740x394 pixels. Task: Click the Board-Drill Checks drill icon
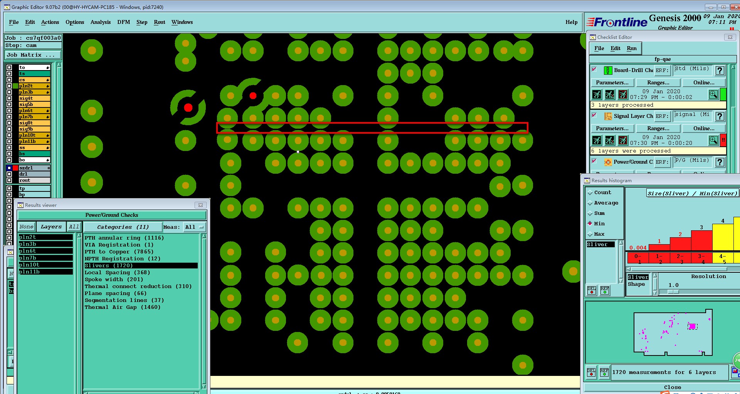[x=608, y=70]
